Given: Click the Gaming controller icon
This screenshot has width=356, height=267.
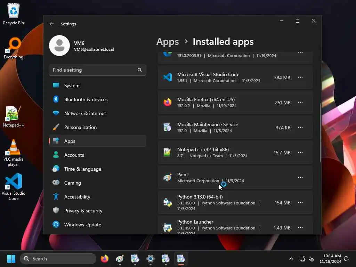Looking at the screenshot, I should pyautogui.click(x=56, y=183).
